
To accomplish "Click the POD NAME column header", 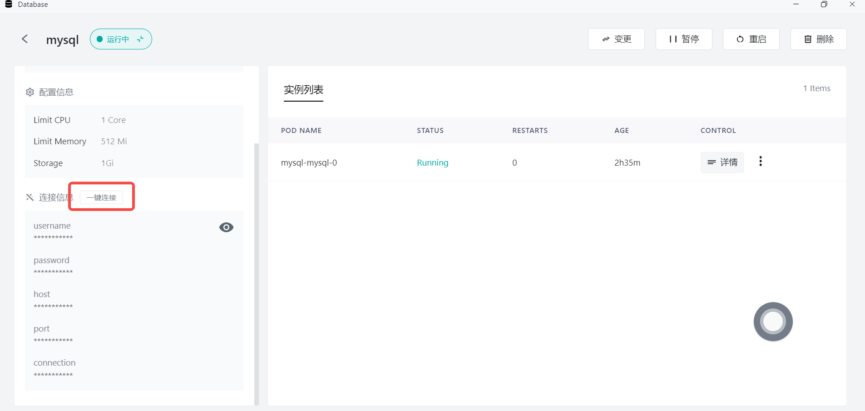I will tap(301, 131).
